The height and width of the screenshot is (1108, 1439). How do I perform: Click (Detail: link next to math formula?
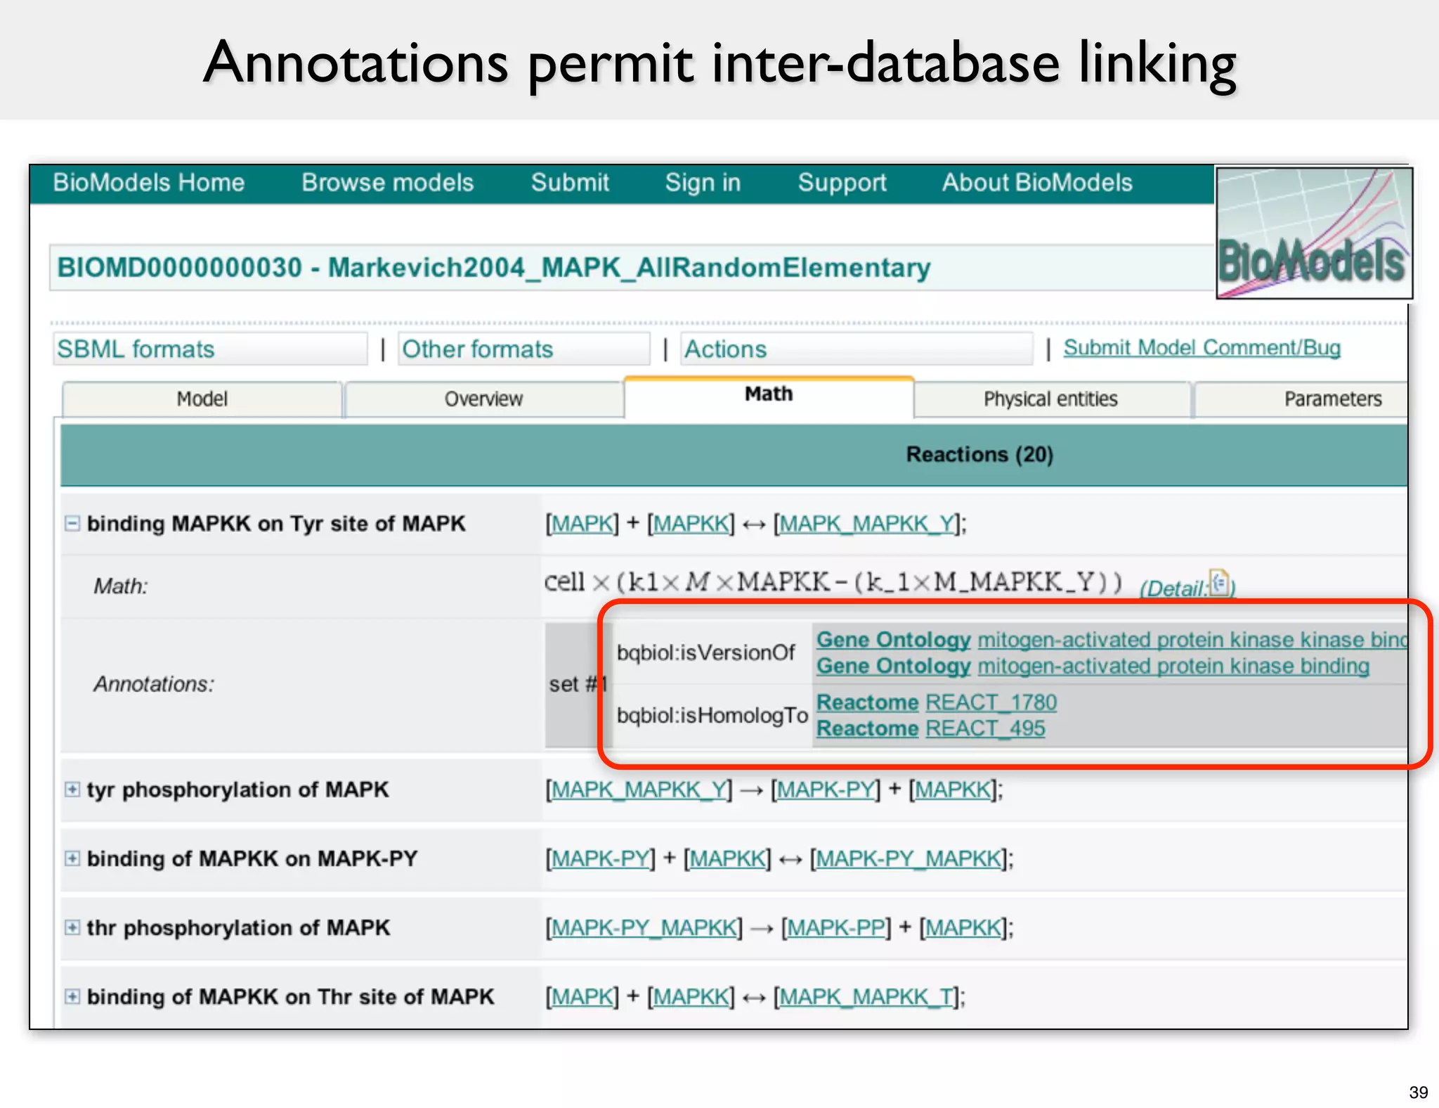pyautogui.click(x=1174, y=588)
